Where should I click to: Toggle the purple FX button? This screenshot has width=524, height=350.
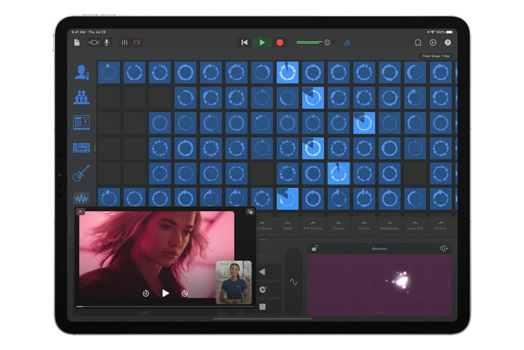click(x=137, y=43)
